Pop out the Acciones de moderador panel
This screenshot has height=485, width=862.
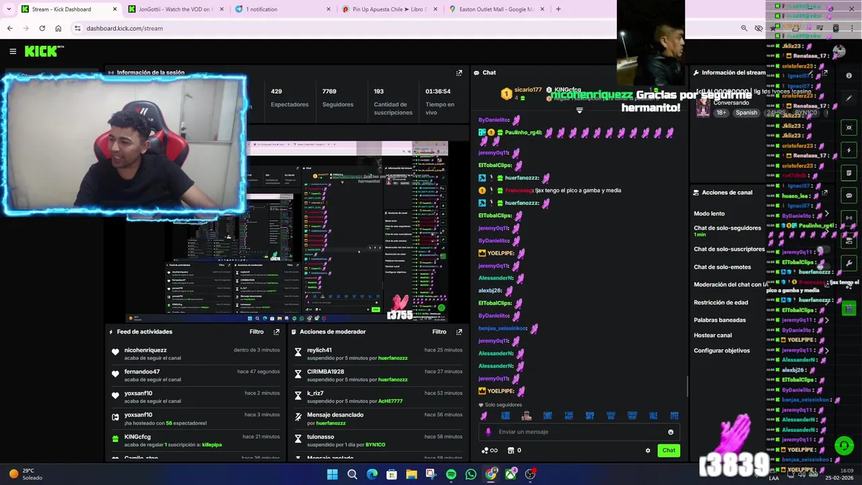coord(459,332)
